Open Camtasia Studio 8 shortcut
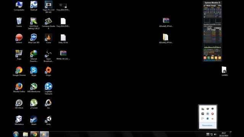The height and width of the screenshot is (137, 244). point(48,23)
